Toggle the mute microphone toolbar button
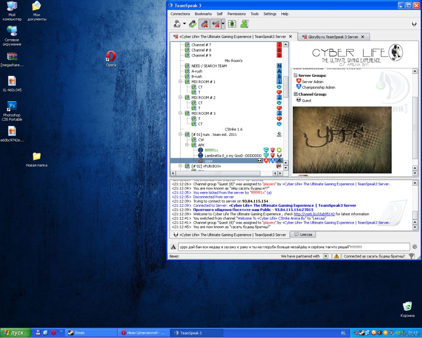Viewport: 422px width, 338px height. point(204,24)
